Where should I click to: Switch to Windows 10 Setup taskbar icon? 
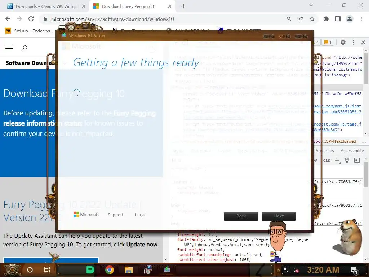click(x=166, y=269)
